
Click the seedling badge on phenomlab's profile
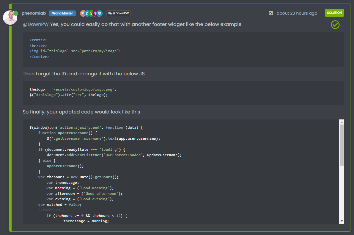tap(83, 13)
